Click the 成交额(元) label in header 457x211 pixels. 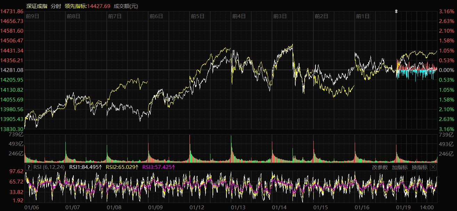click(126, 6)
